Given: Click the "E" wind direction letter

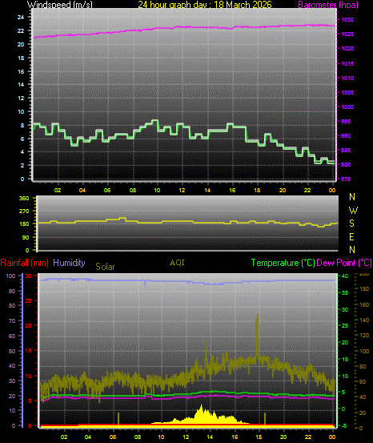Looking at the screenshot, I should pos(351,237).
